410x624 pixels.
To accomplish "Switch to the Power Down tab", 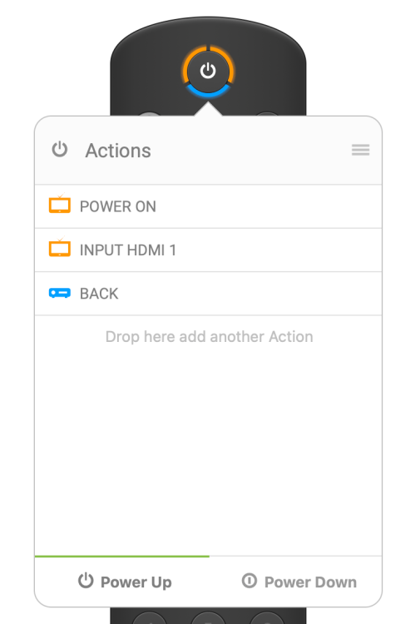I will [x=299, y=582].
